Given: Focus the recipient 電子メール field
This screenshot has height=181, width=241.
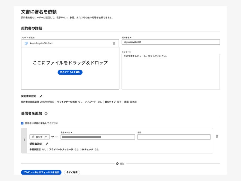Looking at the screenshot, I should pyautogui.click(x=97, y=137).
